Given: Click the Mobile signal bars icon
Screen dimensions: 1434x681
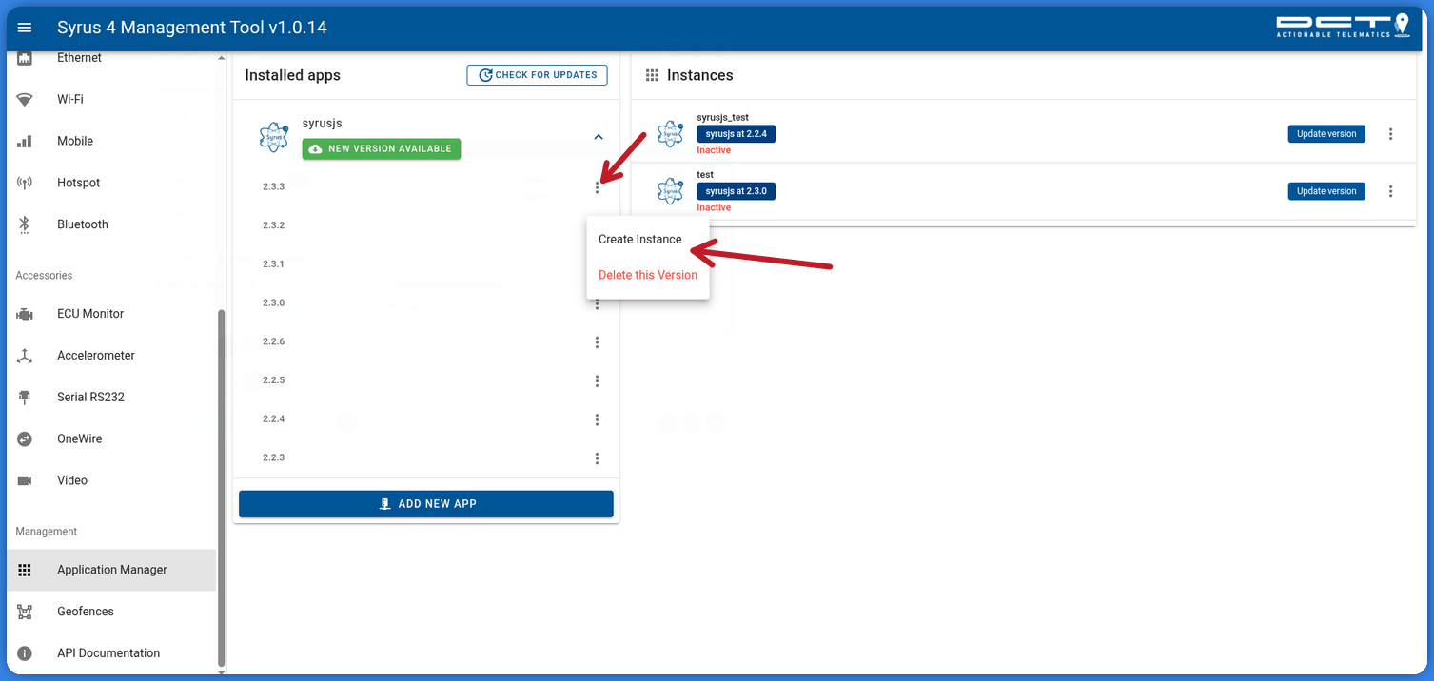Looking at the screenshot, I should [25, 142].
